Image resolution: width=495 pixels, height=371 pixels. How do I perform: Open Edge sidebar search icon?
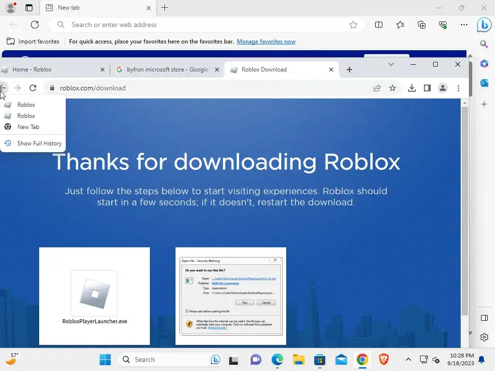click(484, 44)
